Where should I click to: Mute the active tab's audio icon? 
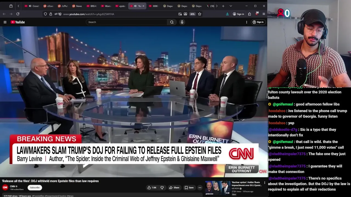(135, 6)
